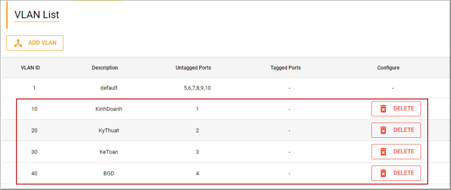Click untagged ports 5,6,7,8,9,10 cell
This screenshot has height=190, width=451.
[197, 88]
